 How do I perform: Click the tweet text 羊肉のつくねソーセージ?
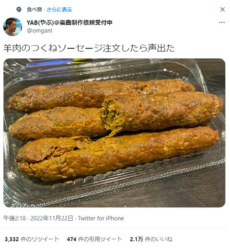pyautogui.click(x=53, y=48)
